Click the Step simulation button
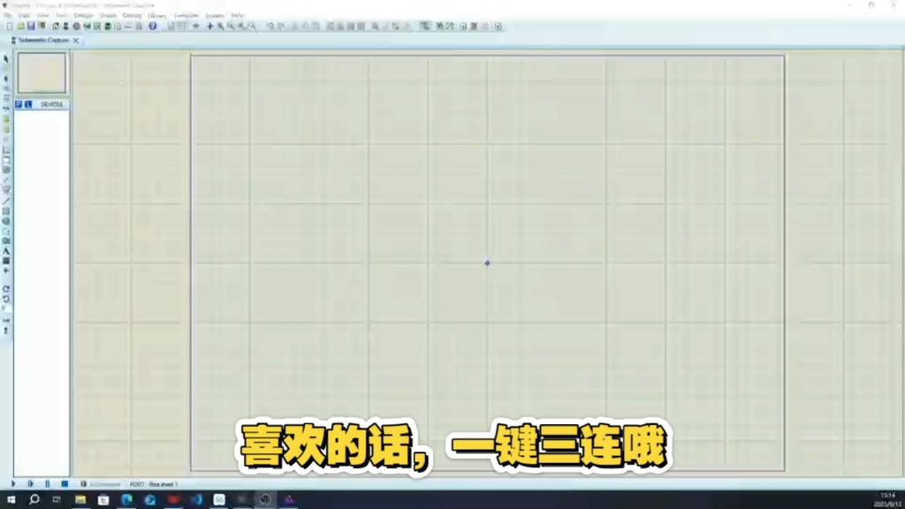905x509 pixels. click(31, 483)
